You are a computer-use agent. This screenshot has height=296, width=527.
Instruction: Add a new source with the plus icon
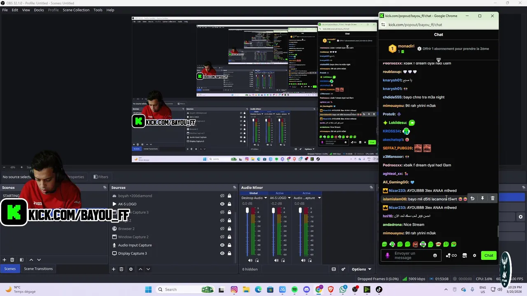[x=114, y=269]
